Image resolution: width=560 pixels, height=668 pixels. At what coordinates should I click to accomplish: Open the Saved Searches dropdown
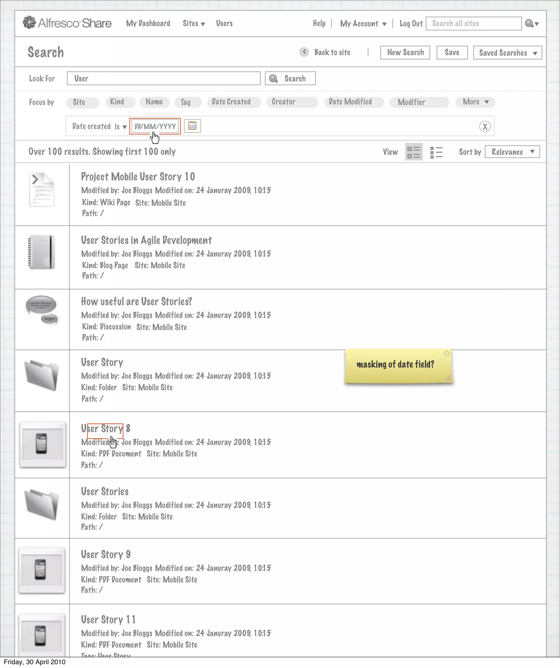pos(507,53)
